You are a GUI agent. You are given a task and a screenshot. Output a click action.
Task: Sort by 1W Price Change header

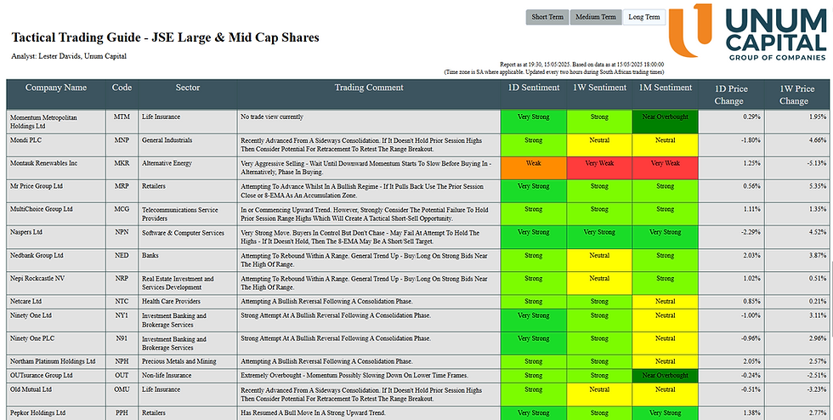(x=797, y=94)
